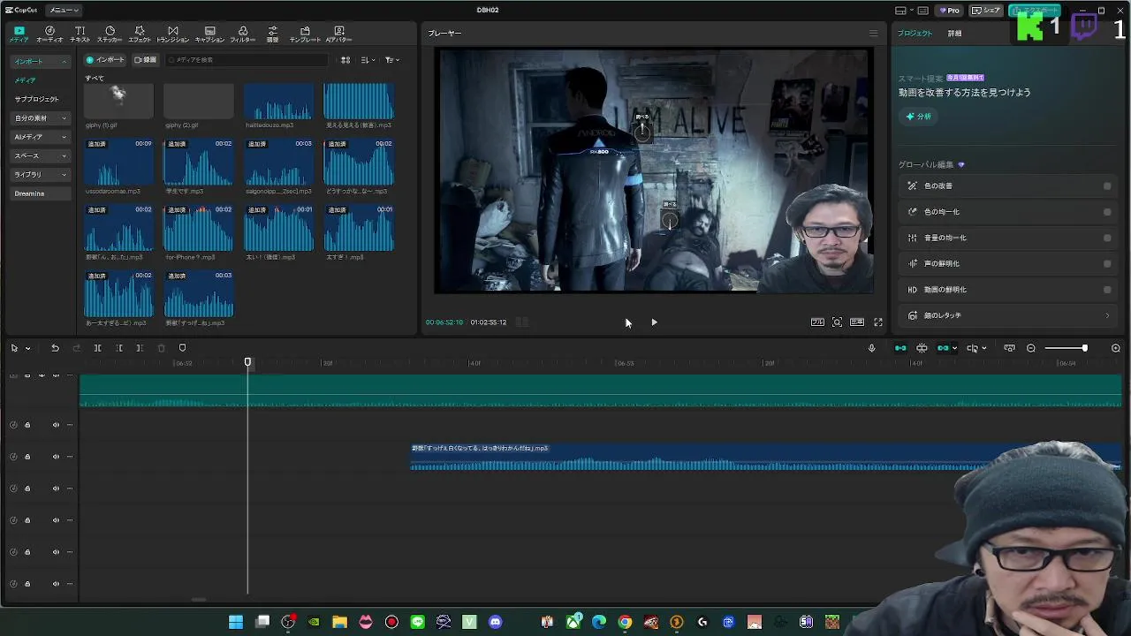Click the microphone voiceover record icon
The height and width of the screenshot is (636, 1131).
coord(871,348)
